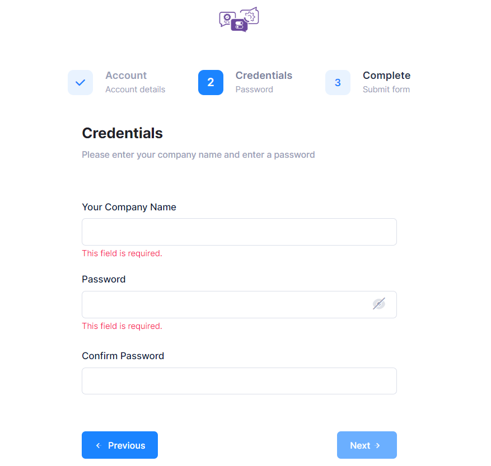Jump to the Complete step title
491x466 pixels.
pyautogui.click(x=386, y=76)
